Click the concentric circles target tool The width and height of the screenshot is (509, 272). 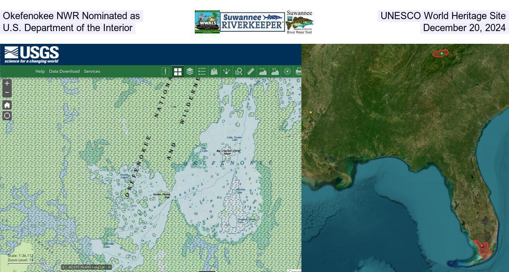coord(287,71)
